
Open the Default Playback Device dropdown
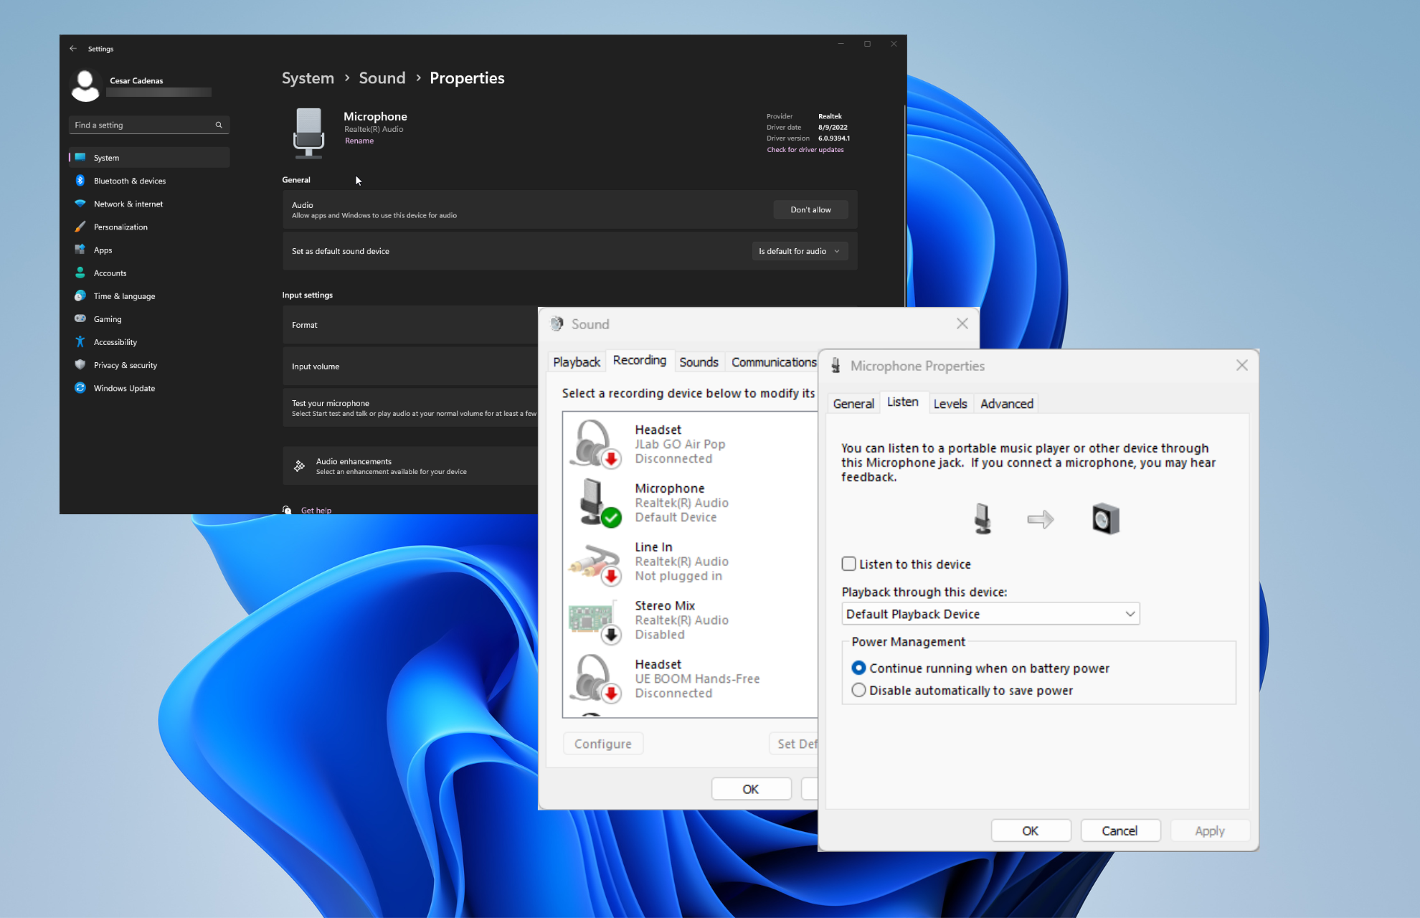click(x=990, y=614)
